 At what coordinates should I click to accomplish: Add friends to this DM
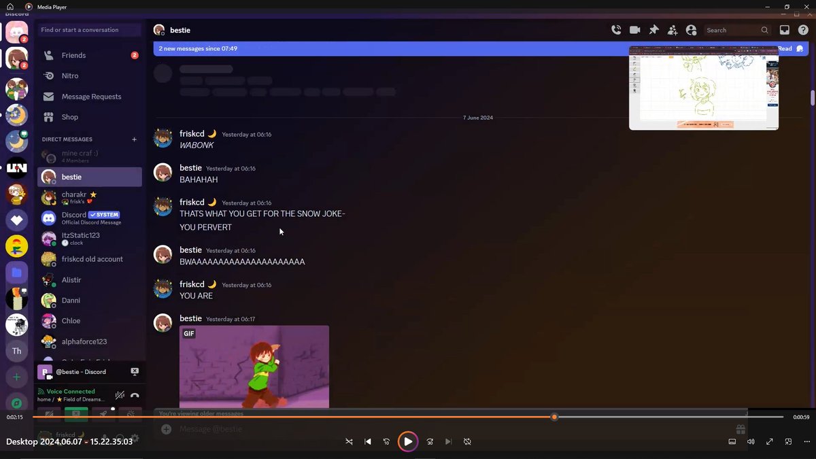coord(673,30)
